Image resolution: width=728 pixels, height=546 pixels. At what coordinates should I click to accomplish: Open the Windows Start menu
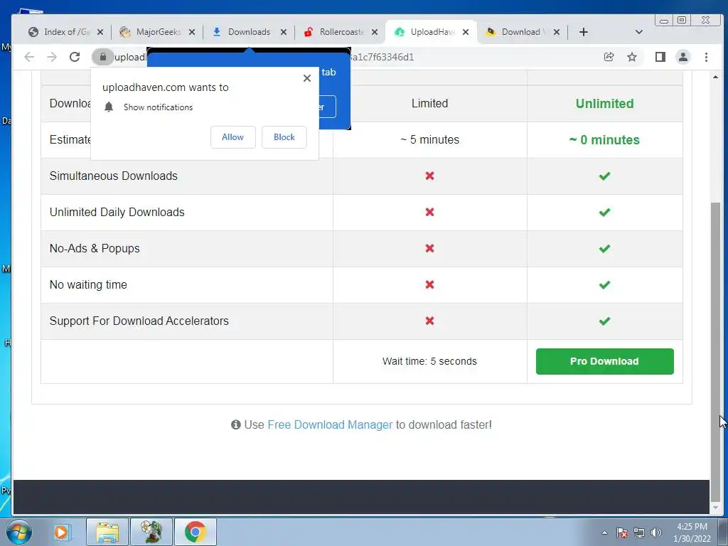click(x=19, y=532)
